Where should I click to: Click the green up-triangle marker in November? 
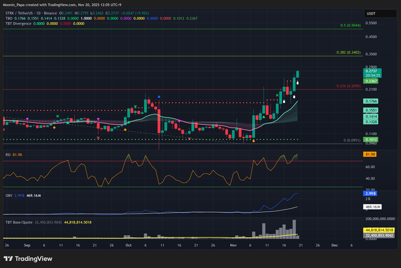point(264,118)
